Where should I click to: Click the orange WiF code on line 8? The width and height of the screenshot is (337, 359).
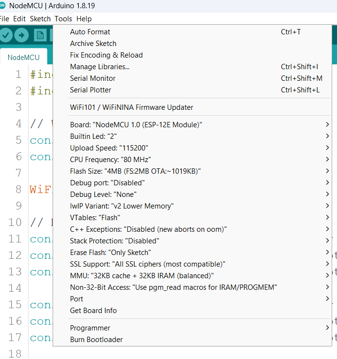pyautogui.click(x=41, y=190)
